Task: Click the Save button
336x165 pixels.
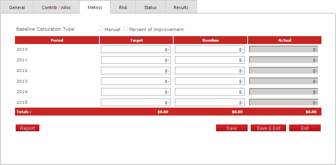Action: coord(231,128)
